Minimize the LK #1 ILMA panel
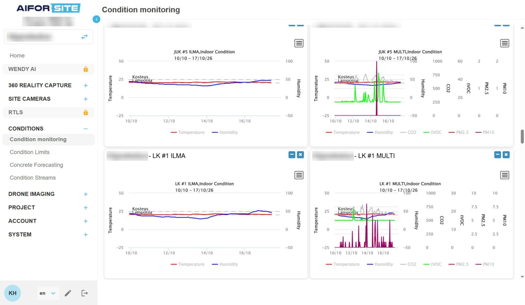This screenshot has height=305, width=525. [292, 155]
